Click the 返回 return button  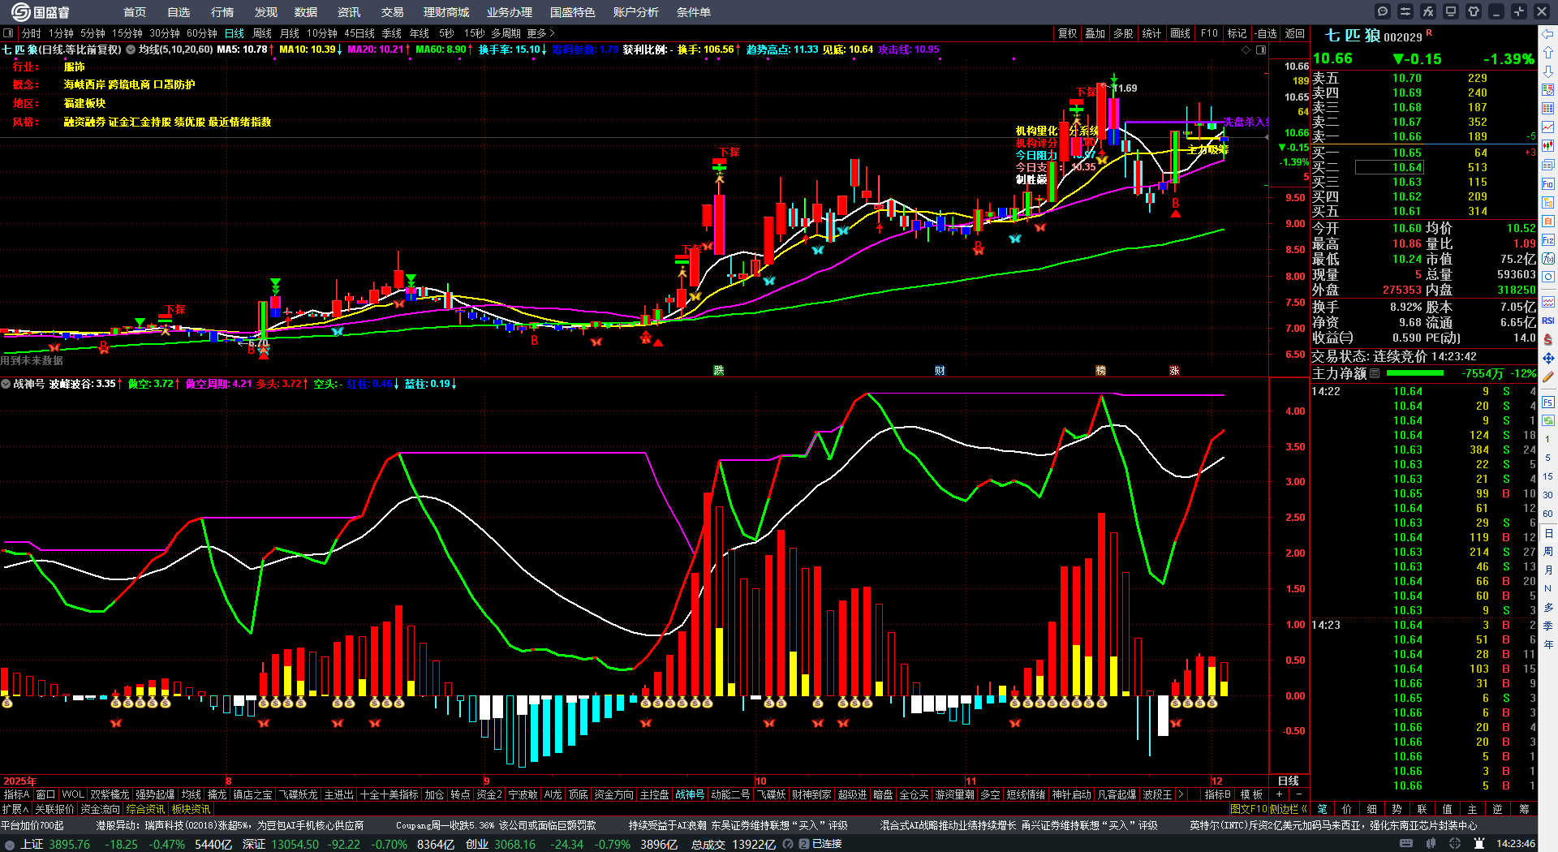pyautogui.click(x=1295, y=33)
